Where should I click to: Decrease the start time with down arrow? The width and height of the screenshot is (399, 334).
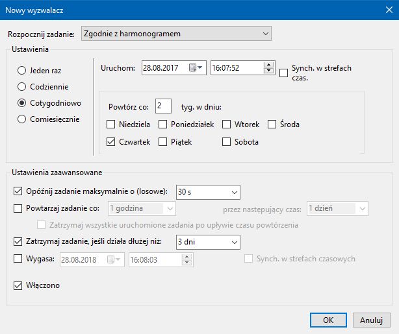coord(268,71)
